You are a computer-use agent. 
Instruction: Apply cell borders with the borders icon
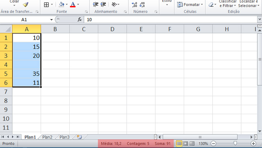(x=46, y=5)
